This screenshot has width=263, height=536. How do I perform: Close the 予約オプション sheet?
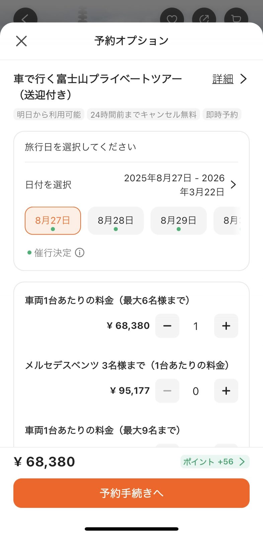(x=21, y=41)
